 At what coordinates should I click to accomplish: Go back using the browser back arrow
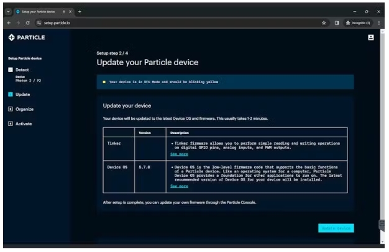(9, 23)
